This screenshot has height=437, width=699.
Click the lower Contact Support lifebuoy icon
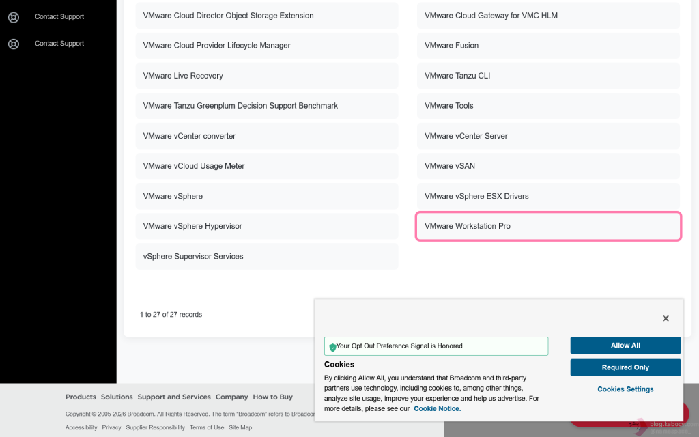click(14, 44)
